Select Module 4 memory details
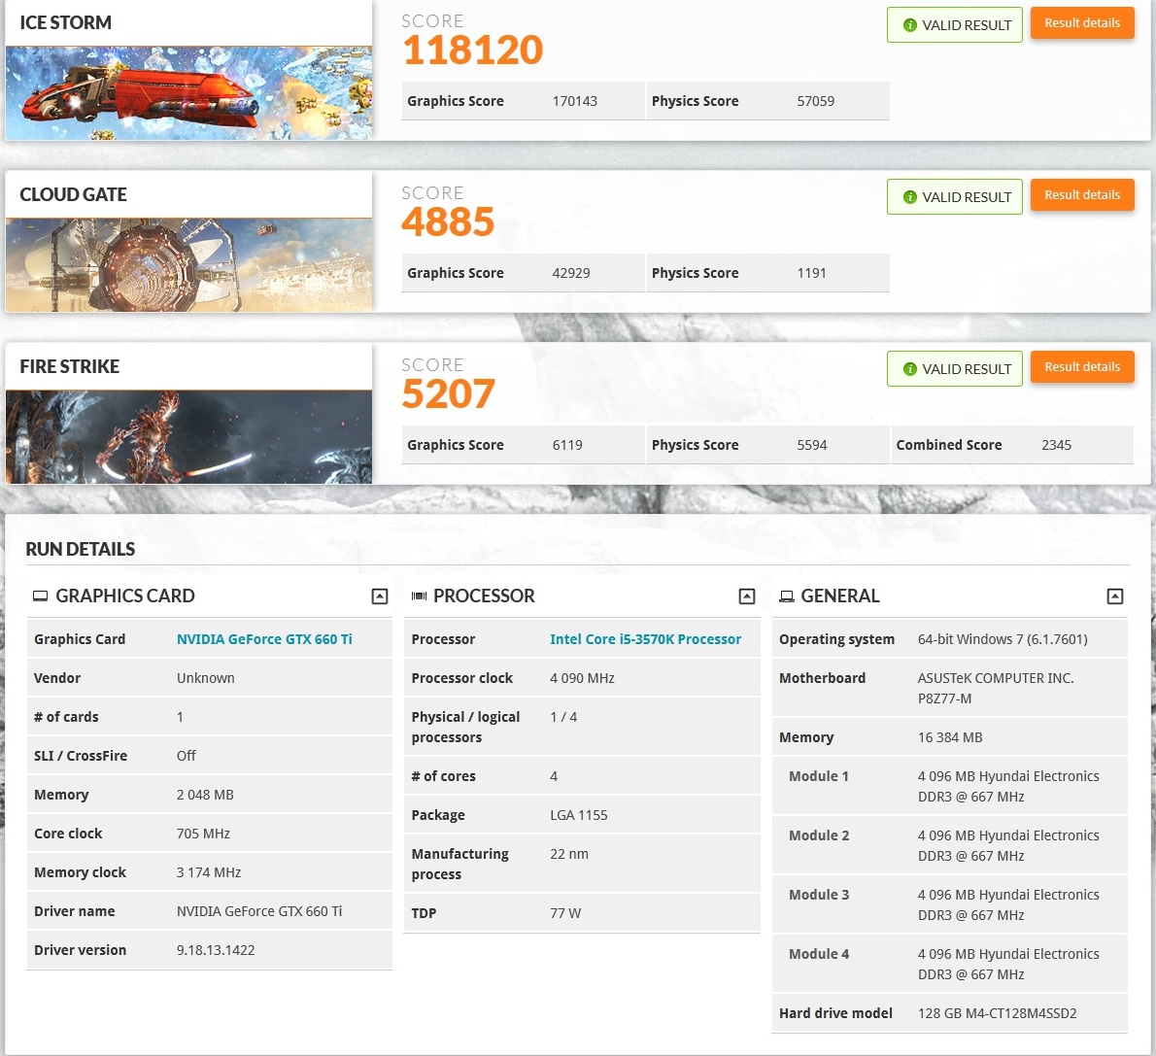1156x1056 pixels. (1007, 964)
